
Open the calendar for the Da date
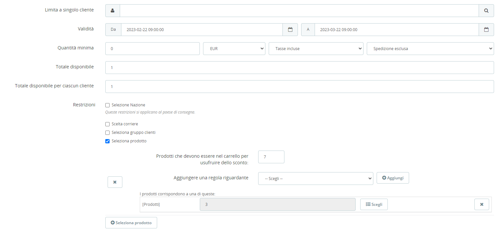[290, 29]
